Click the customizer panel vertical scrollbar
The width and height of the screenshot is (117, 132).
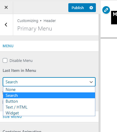pyautogui.click(x=99, y=73)
